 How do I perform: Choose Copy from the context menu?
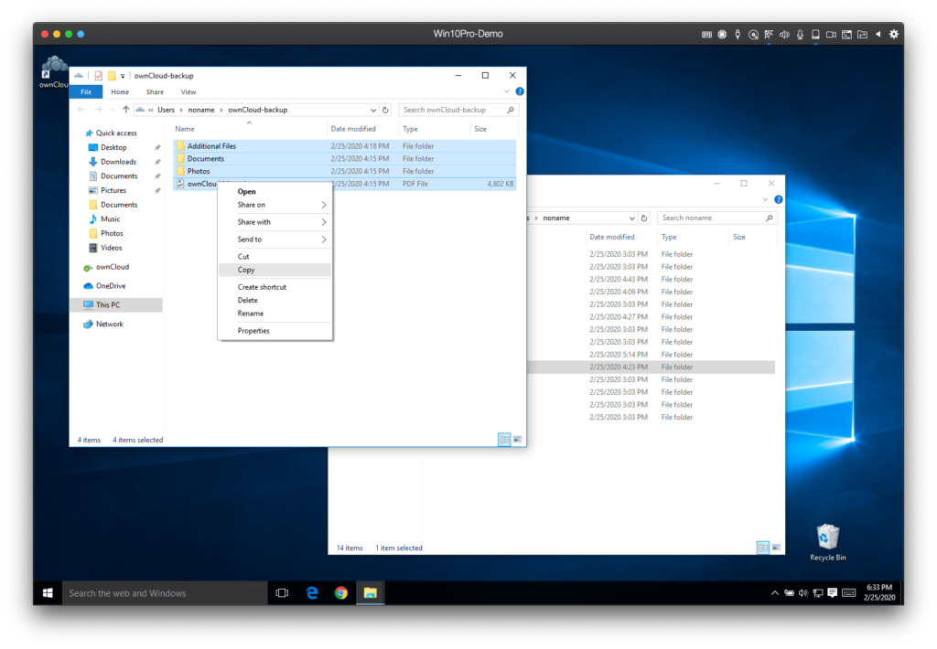(x=275, y=270)
